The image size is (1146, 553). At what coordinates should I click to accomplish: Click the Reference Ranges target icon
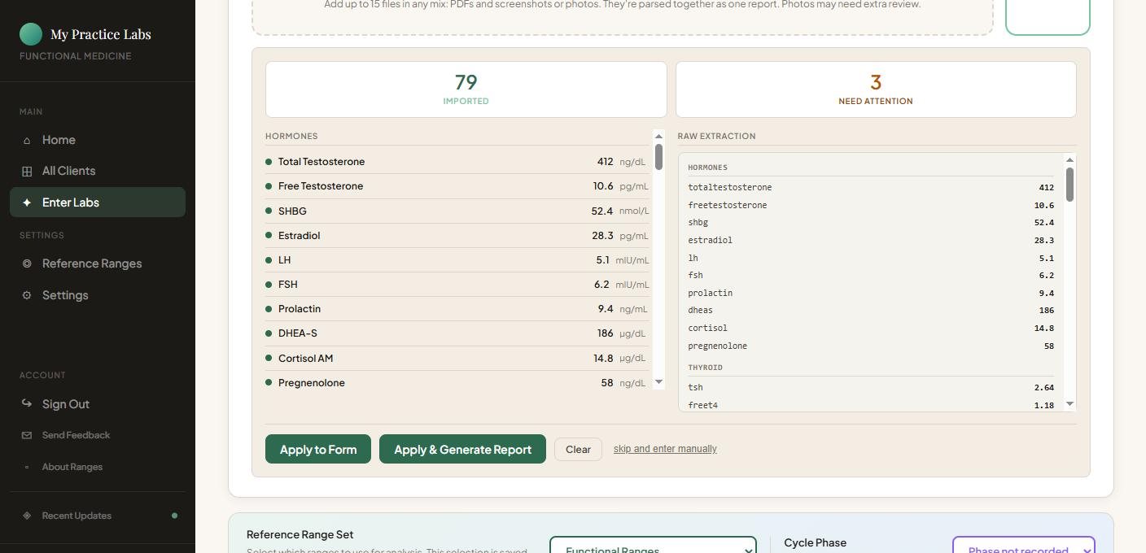[27, 264]
